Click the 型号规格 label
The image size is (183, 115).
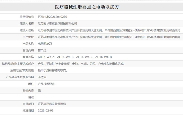point(28,57)
